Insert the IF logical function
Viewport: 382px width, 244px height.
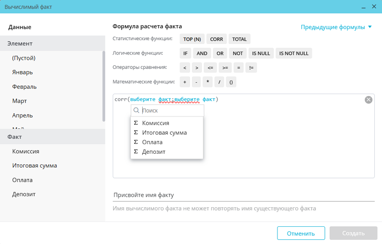tap(186, 53)
